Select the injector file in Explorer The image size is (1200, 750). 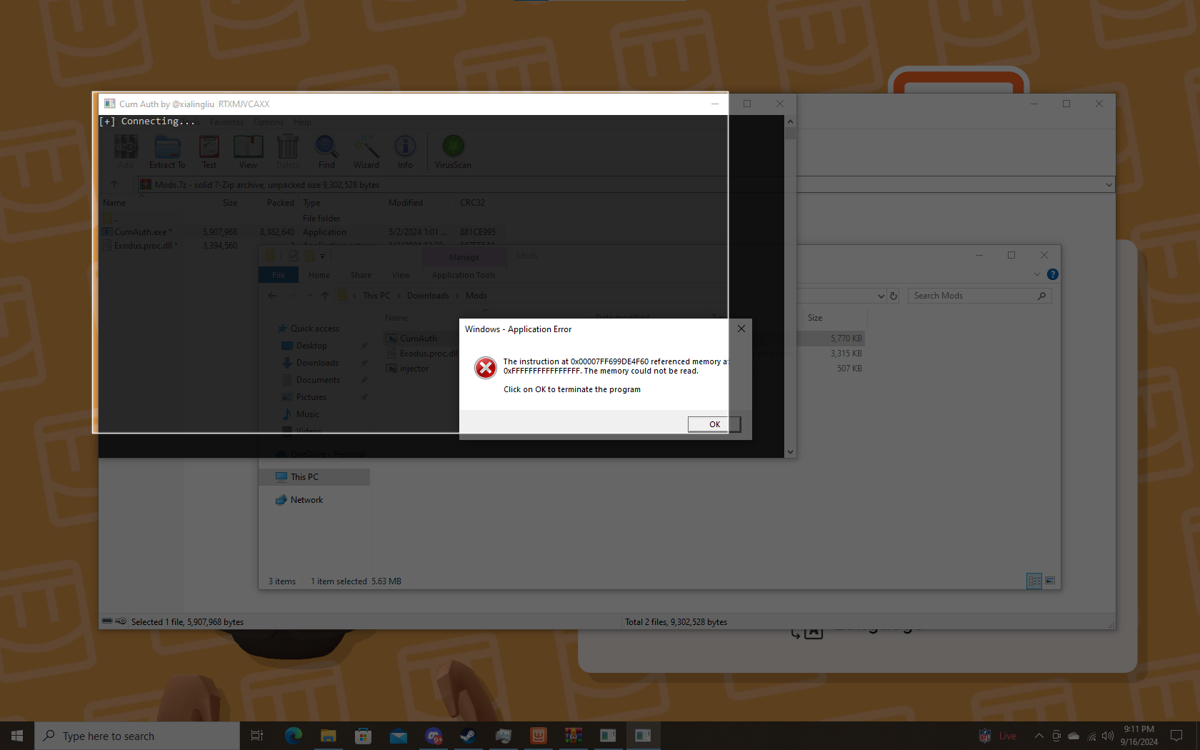414,369
